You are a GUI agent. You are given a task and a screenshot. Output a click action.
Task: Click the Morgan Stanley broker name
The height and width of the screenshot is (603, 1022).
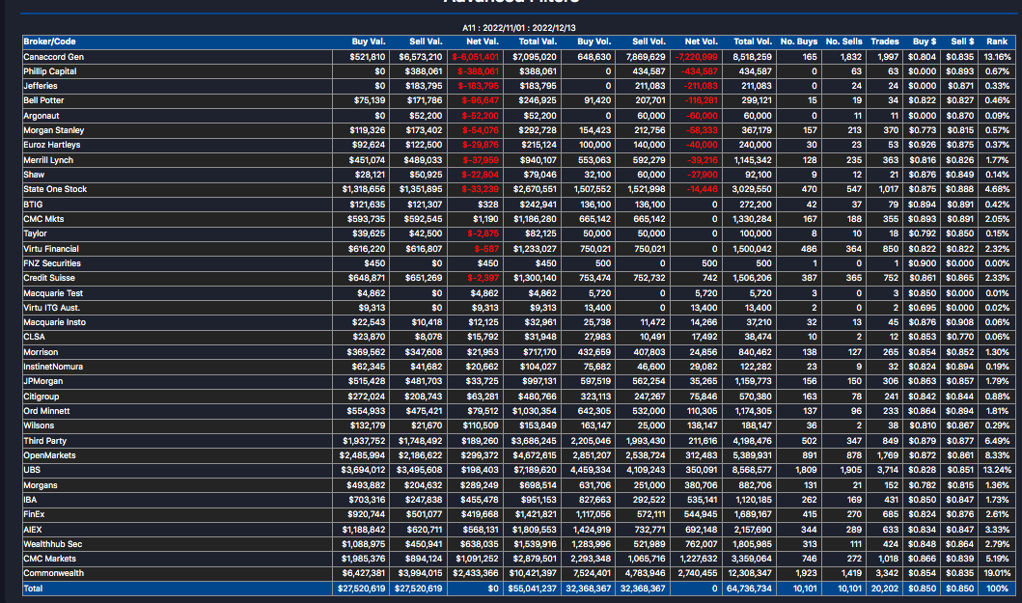(x=53, y=130)
